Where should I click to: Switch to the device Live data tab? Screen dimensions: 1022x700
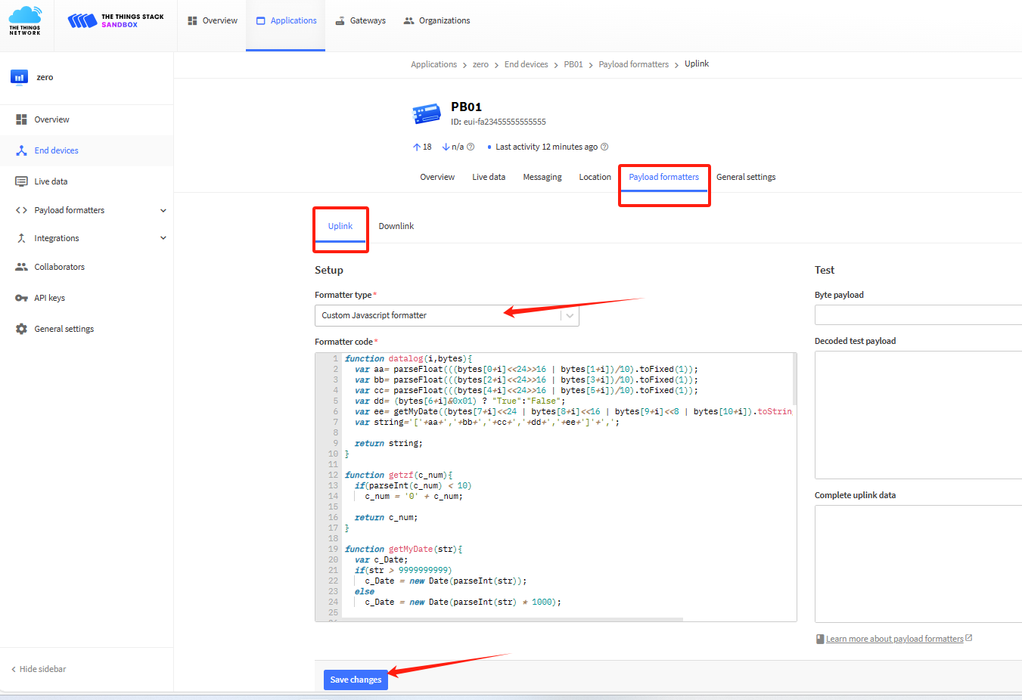(x=489, y=177)
